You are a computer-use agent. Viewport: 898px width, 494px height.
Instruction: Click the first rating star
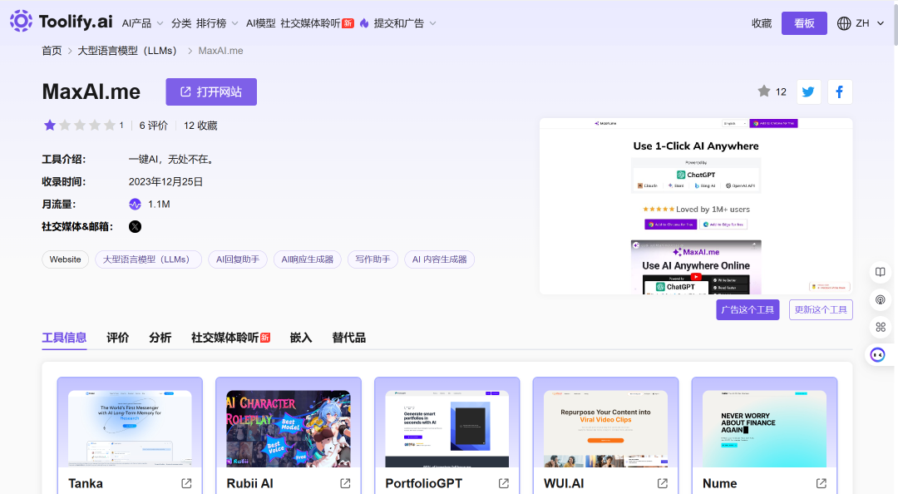click(x=50, y=125)
